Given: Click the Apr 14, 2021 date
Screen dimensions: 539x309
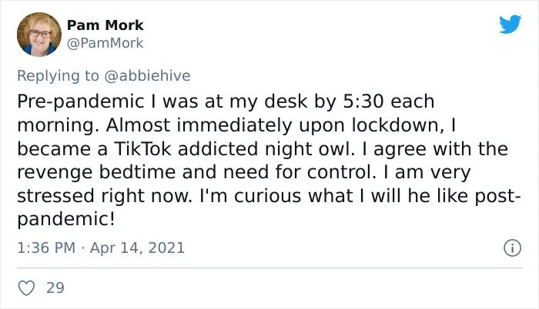Looking at the screenshot, I should pos(137,248).
